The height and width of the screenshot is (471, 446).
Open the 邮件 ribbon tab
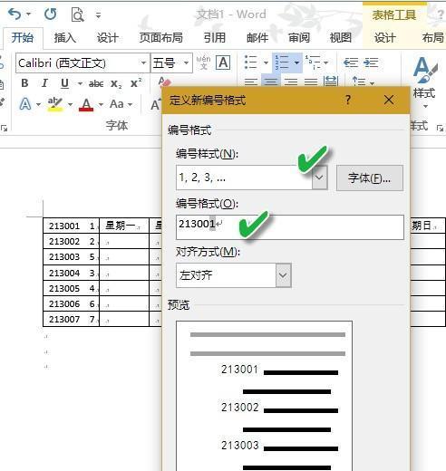(x=257, y=38)
